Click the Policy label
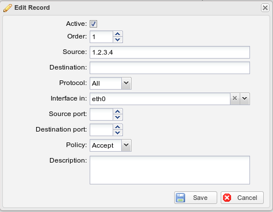273x212 pixels. [x=76, y=145]
